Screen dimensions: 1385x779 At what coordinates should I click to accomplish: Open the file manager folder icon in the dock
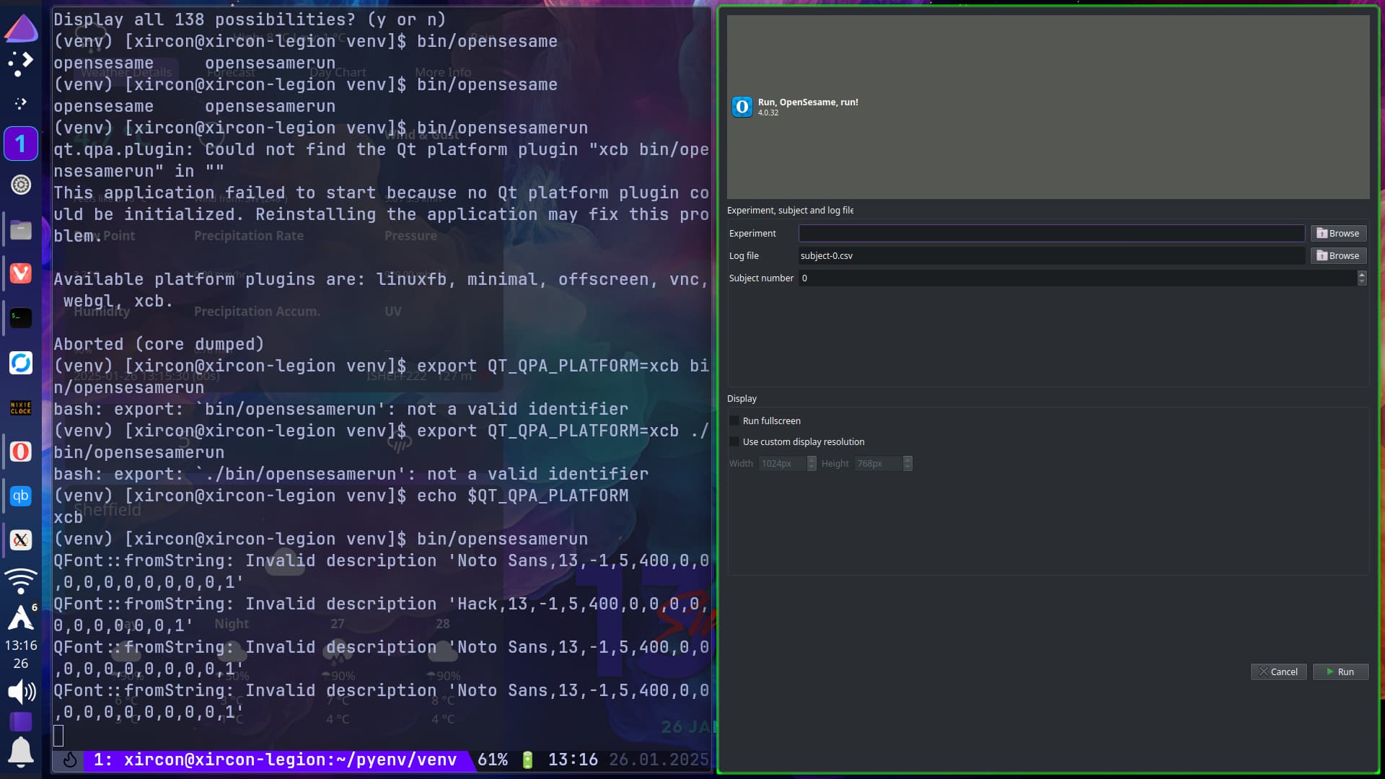pos(21,230)
